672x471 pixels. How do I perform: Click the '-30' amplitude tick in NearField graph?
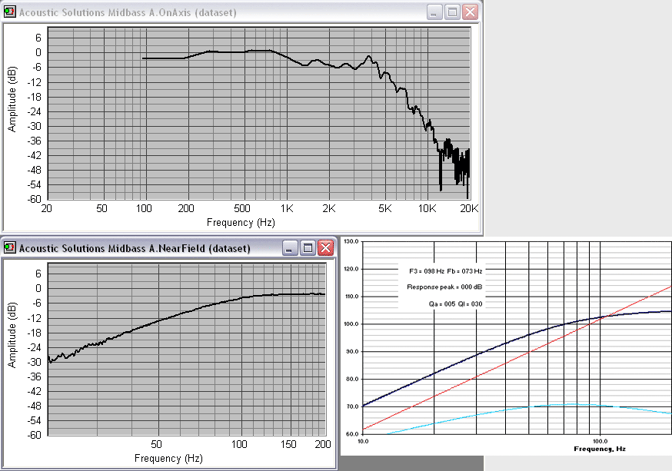point(34,362)
